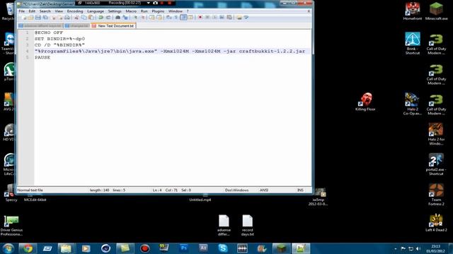Click the Stop macro recording icon
Viewport: 453px width, 254px height.
click(x=207, y=18)
